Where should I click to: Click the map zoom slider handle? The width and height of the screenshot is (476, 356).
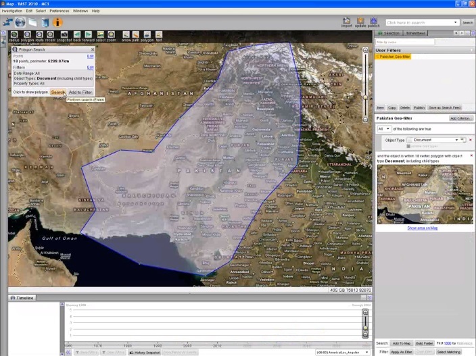pyautogui.click(x=366, y=98)
